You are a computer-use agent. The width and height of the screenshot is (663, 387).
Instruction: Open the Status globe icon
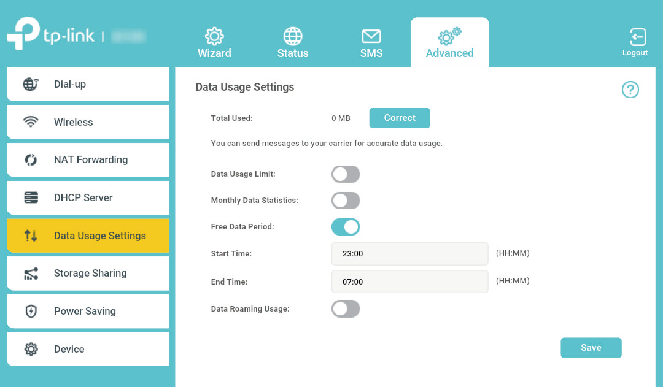293,36
